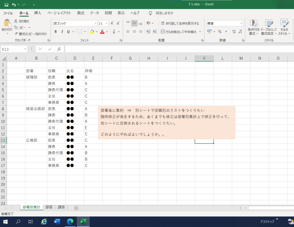Apply percent style format
This screenshot has width=294, height=227.
[x=220, y=32]
